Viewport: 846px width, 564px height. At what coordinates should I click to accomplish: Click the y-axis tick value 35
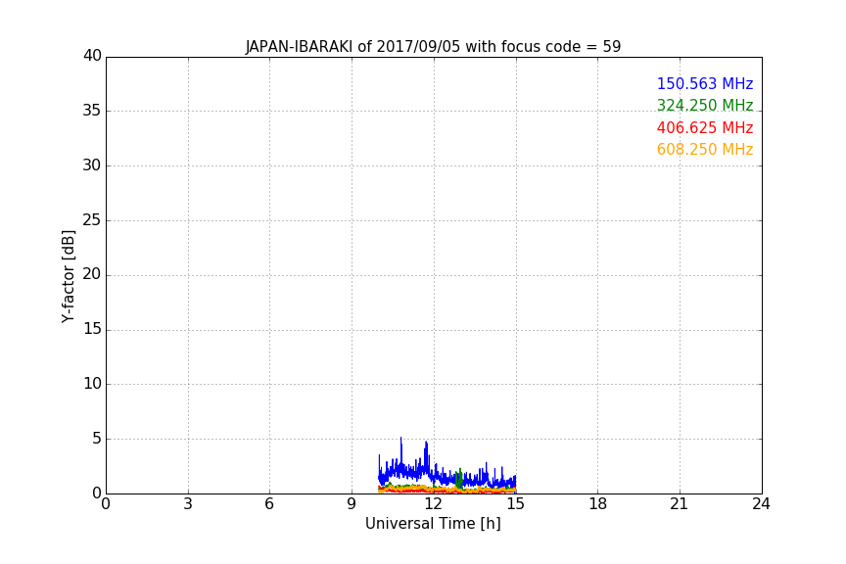(x=92, y=111)
